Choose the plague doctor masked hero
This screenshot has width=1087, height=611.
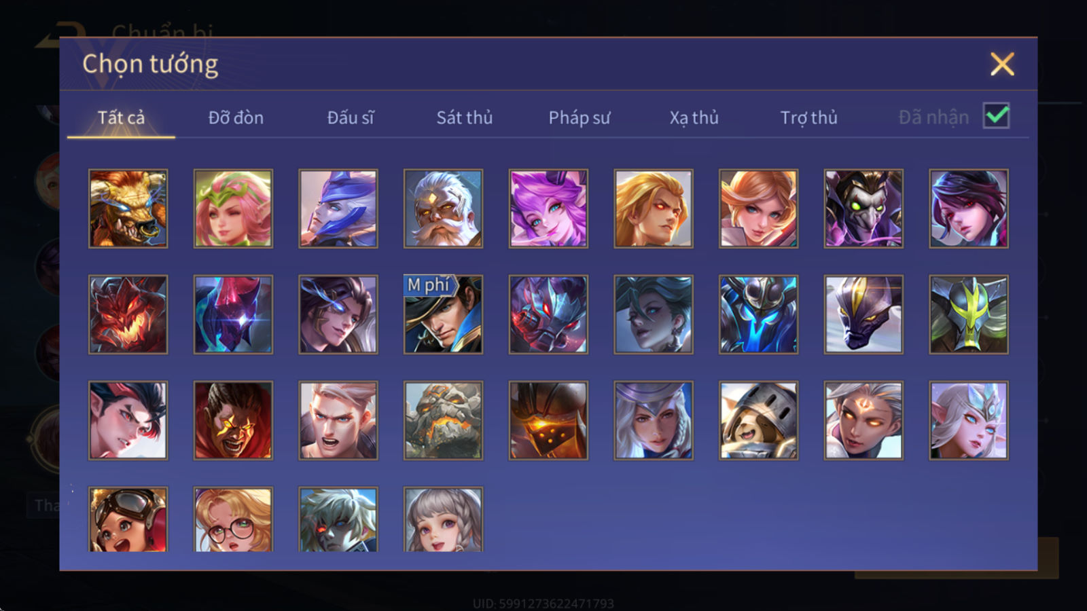point(863,208)
